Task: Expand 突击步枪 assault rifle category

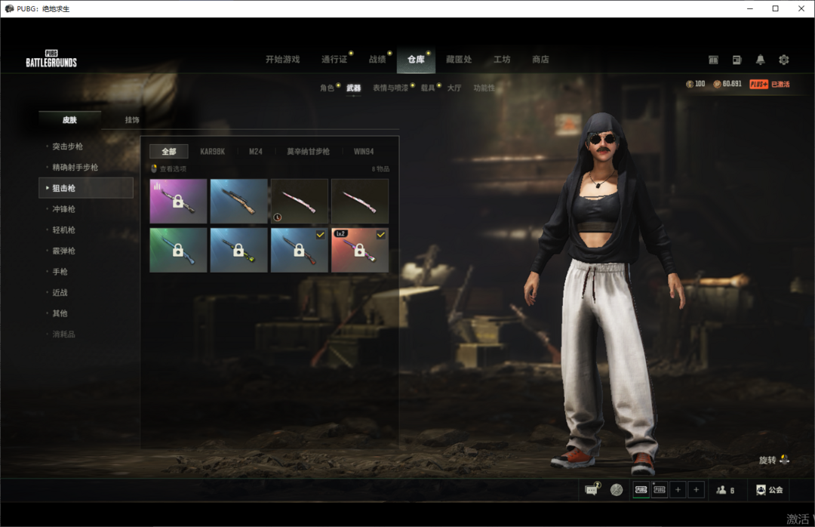Action: 68,146
